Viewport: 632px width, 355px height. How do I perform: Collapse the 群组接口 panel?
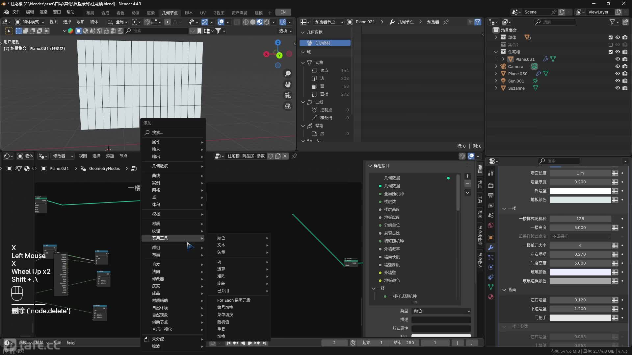coord(370,166)
